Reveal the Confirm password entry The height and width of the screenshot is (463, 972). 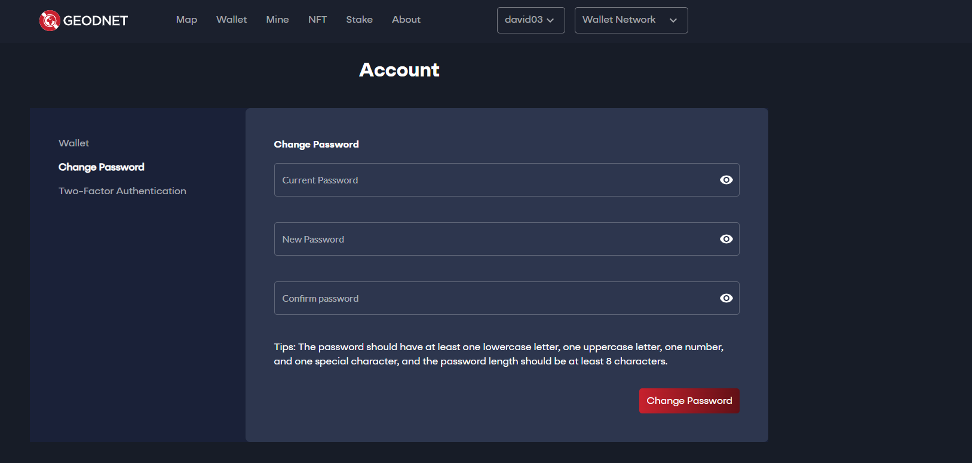coord(726,298)
